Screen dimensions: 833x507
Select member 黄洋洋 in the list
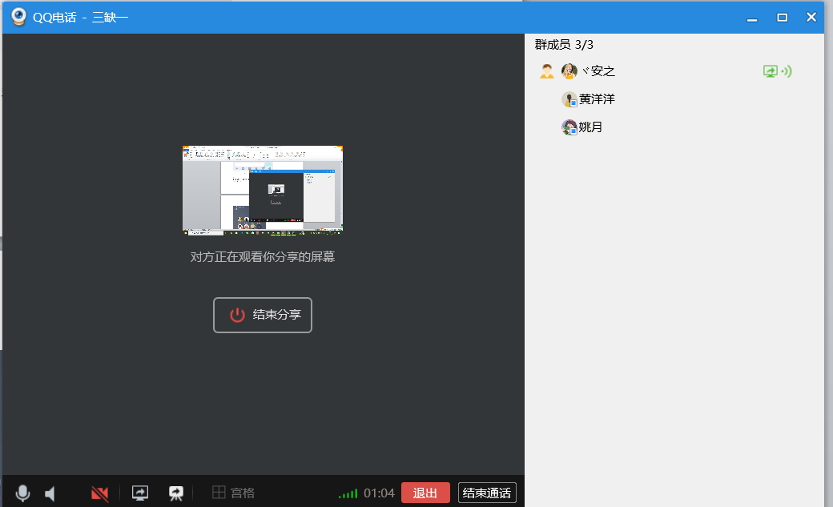(x=597, y=99)
